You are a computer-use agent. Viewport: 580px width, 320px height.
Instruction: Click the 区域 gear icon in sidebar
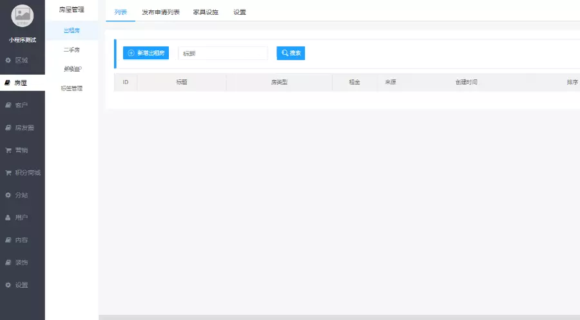coord(8,60)
